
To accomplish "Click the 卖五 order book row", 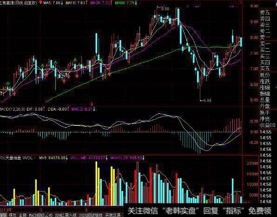I will tap(265, 12).
